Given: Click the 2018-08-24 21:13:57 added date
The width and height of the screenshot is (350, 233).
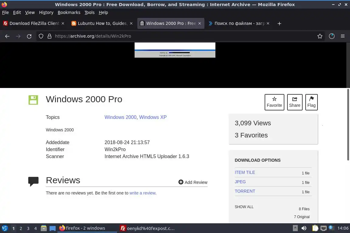Looking at the screenshot, I should click(127, 142).
